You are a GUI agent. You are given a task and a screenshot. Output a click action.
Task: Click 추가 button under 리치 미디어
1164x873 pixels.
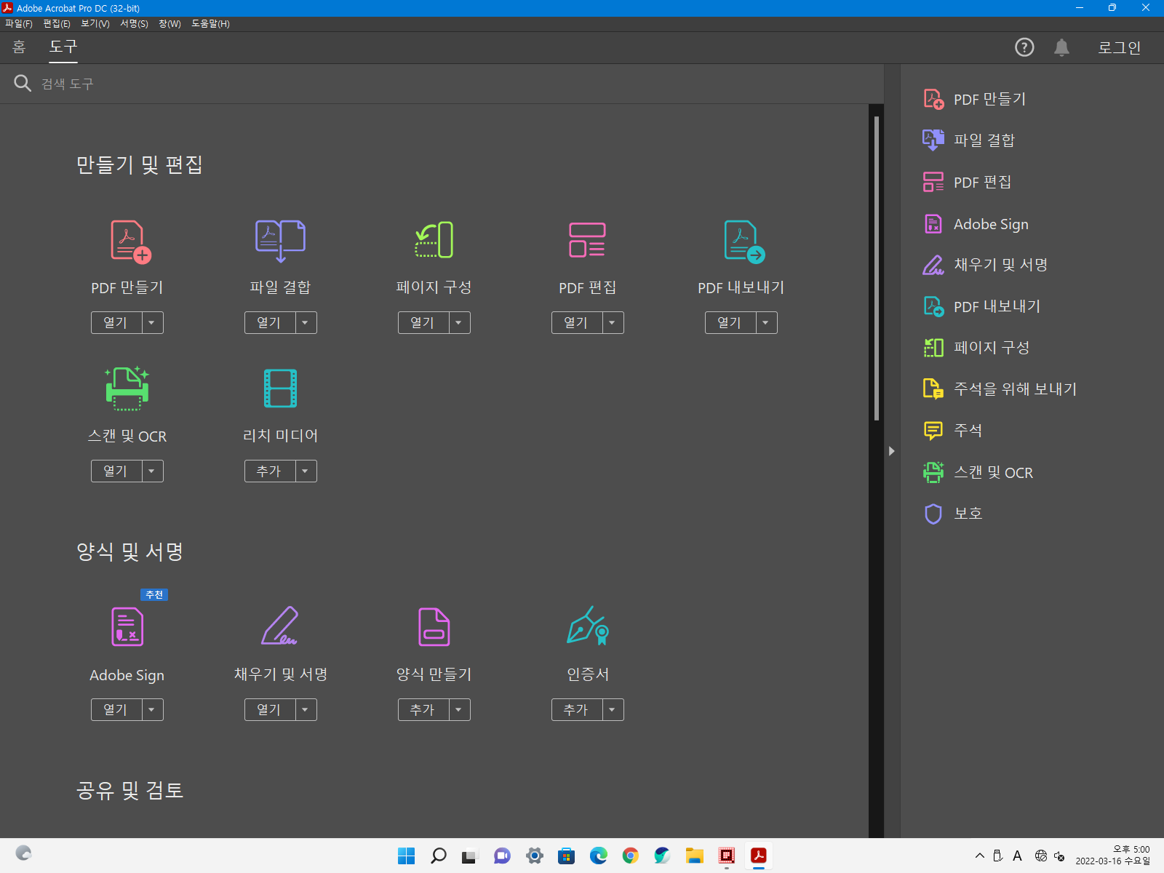pos(270,471)
